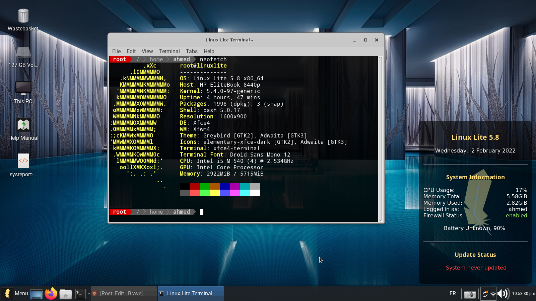Image resolution: width=536 pixels, height=301 pixels.
Task: Click the 'Terminal Font: Droid Sans Mono 12' line
Action: (235, 155)
